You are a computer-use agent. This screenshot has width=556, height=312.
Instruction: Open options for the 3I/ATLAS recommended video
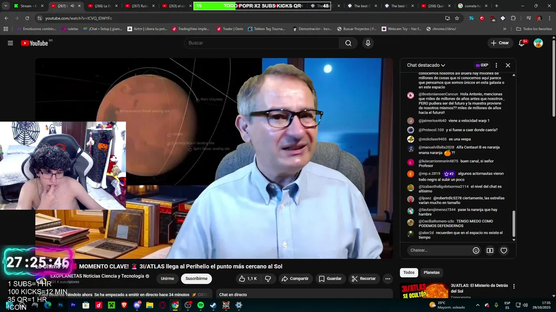point(514,286)
